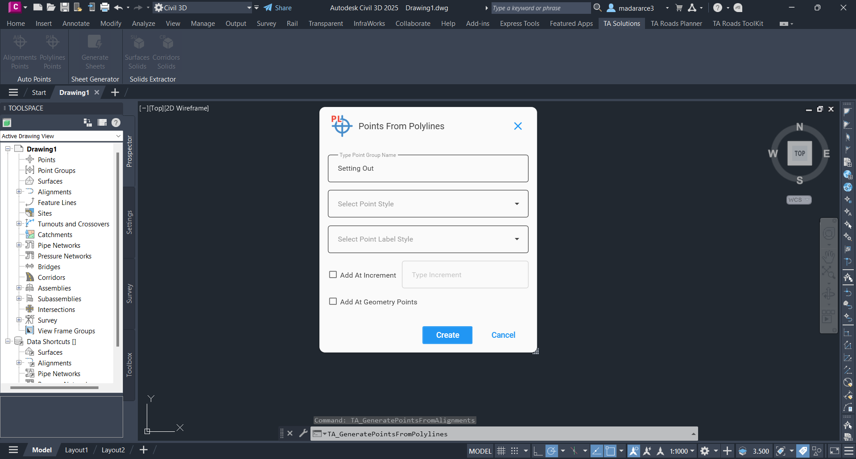The width and height of the screenshot is (856, 459).
Task: Click the command line customize wrench icon
Action: 303,433
